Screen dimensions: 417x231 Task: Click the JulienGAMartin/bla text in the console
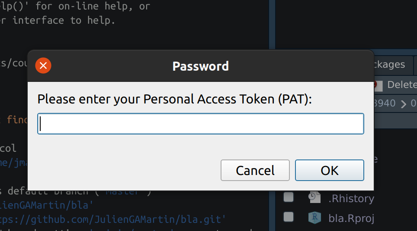click(48, 206)
